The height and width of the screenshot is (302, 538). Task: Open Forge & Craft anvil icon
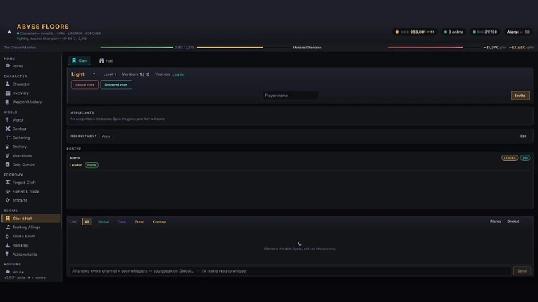[8, 183]
